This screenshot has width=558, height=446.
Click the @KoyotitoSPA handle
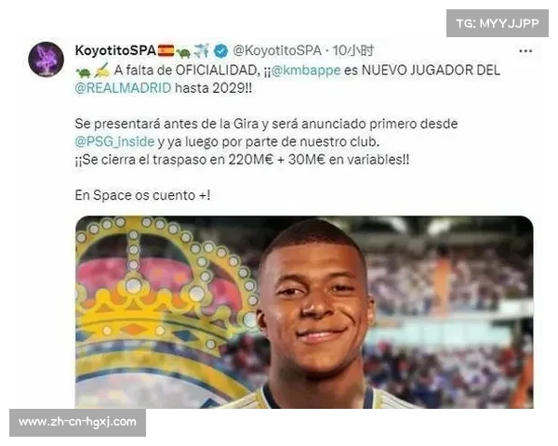(x=277, y=50)
